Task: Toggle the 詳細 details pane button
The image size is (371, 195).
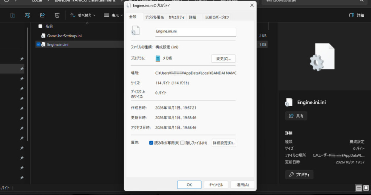Action: coord(357,15)
